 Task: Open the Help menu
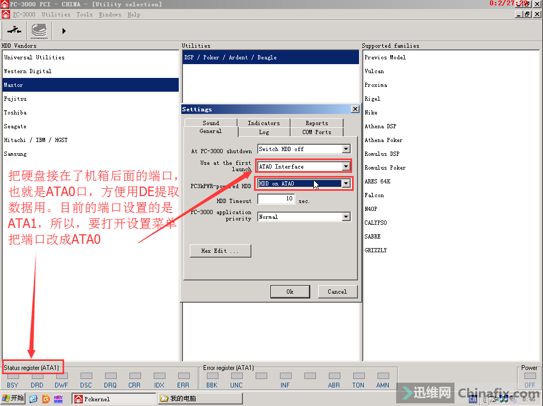pos(134,14)
